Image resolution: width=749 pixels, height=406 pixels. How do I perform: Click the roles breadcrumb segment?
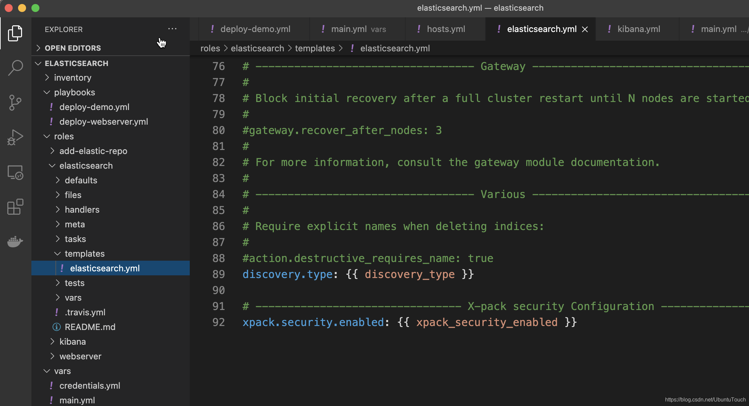(x=210, y=48)
